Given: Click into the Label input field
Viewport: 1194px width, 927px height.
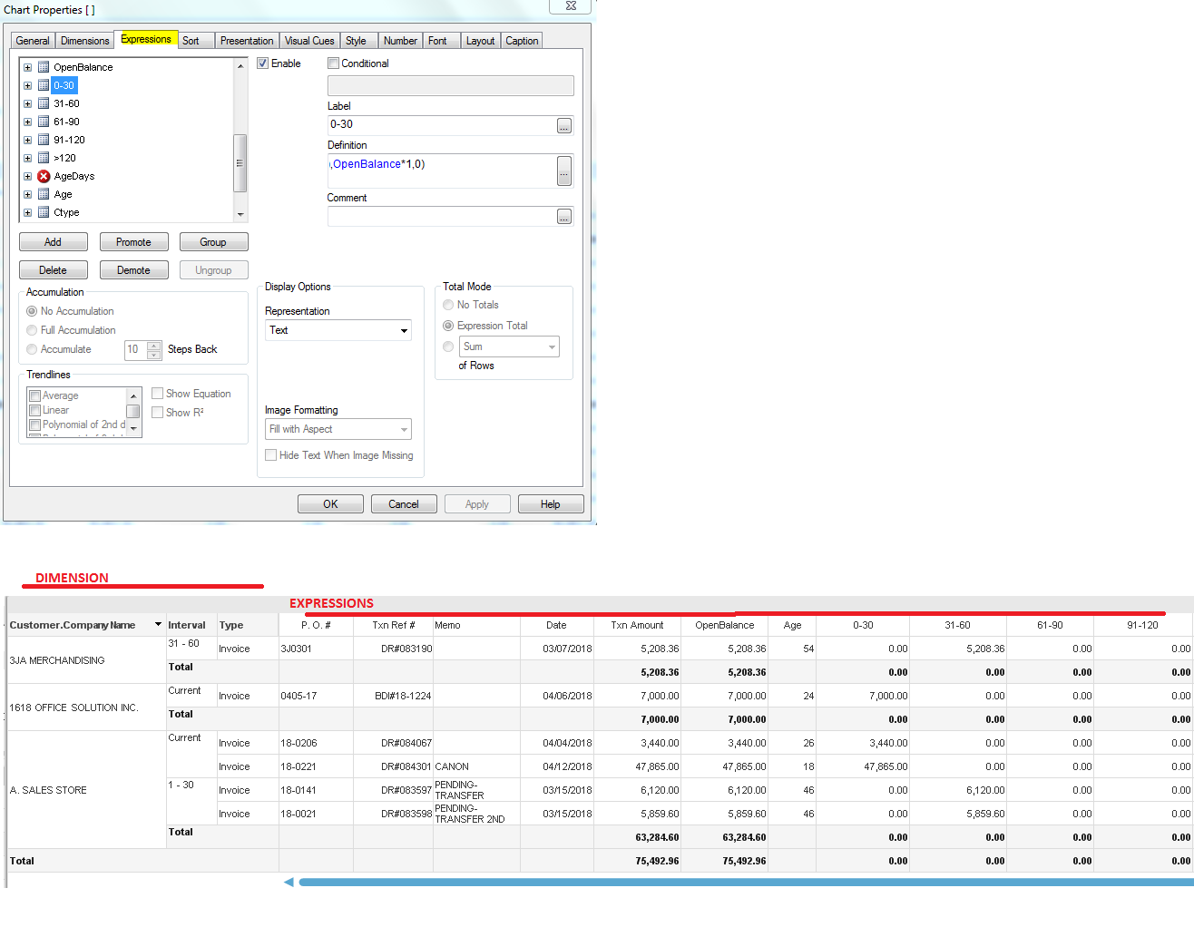Looking at the screenshot, I should tap(441, 125).
